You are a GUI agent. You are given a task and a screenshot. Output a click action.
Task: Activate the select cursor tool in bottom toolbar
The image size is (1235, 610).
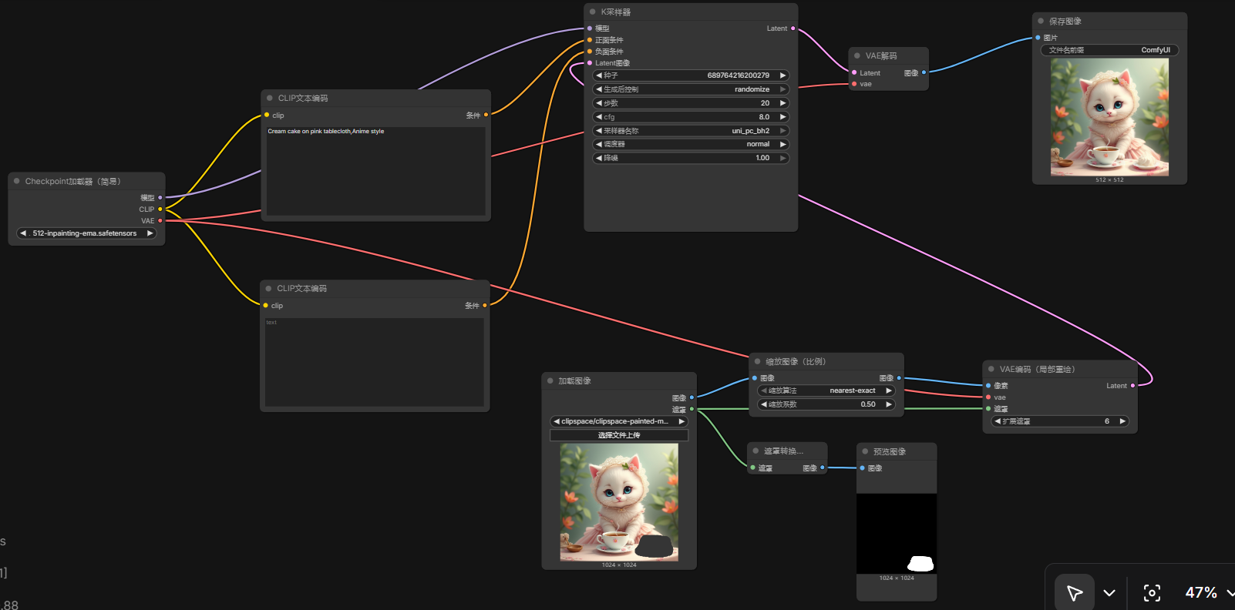coord(1075,592)
